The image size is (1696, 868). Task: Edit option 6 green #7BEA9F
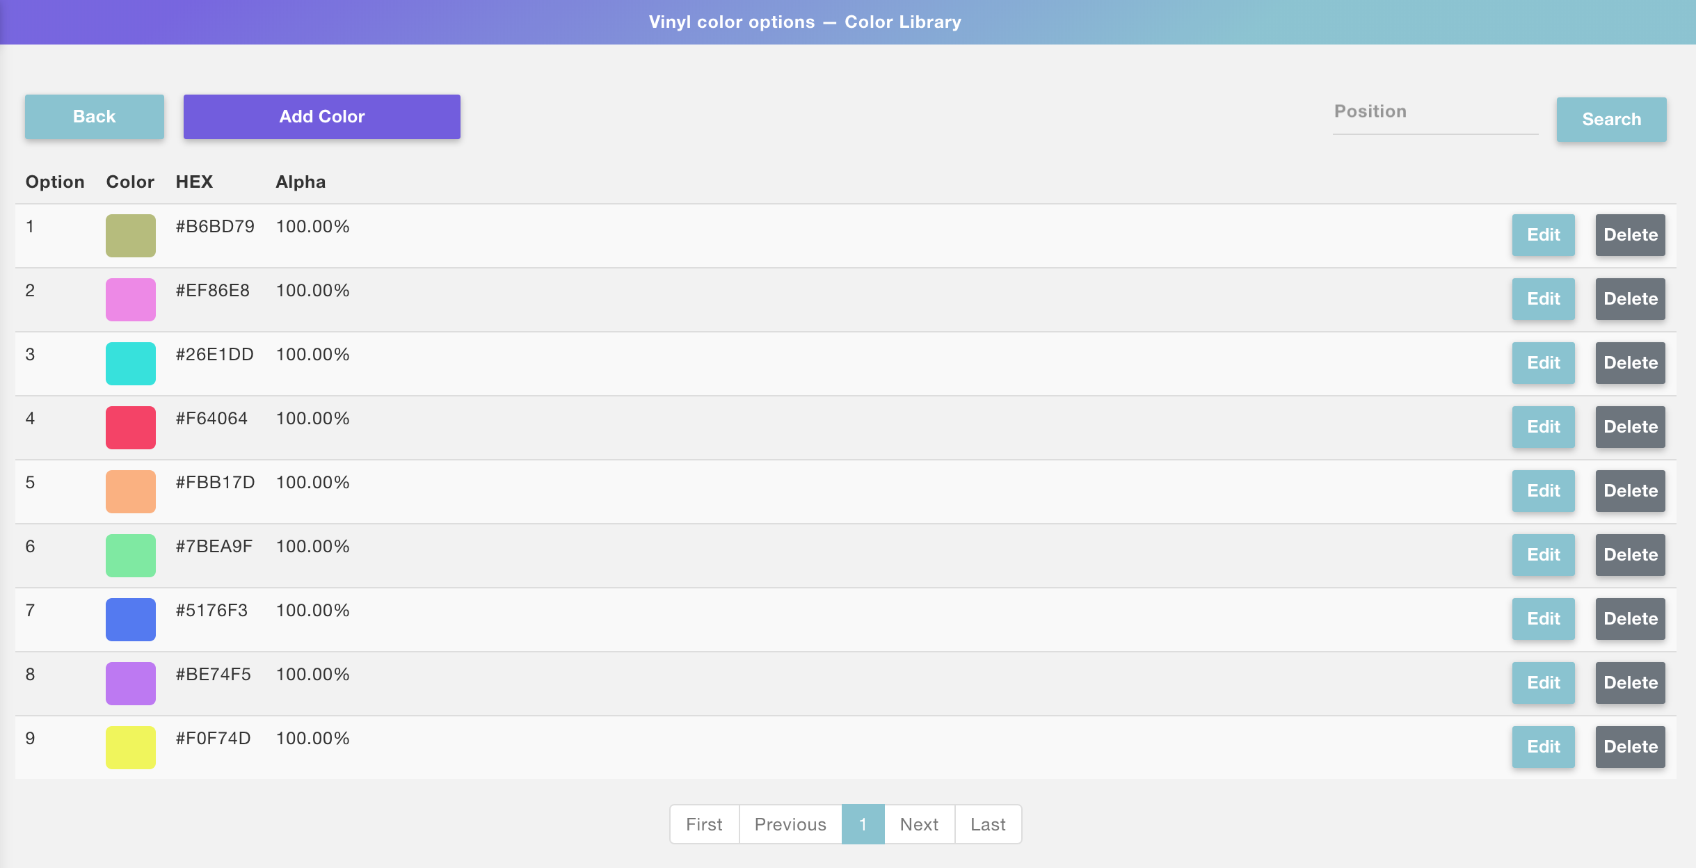click(x=1543, y=555)
